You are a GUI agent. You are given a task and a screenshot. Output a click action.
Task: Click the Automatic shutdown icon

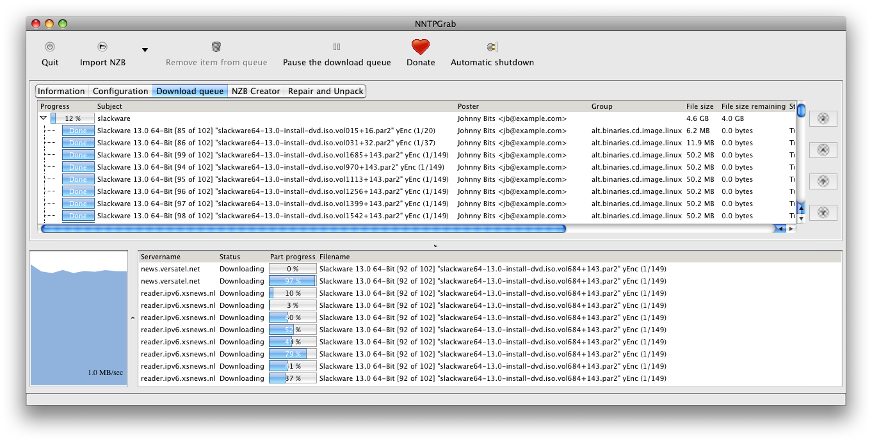pyautogui.click(x=492, y=47)
